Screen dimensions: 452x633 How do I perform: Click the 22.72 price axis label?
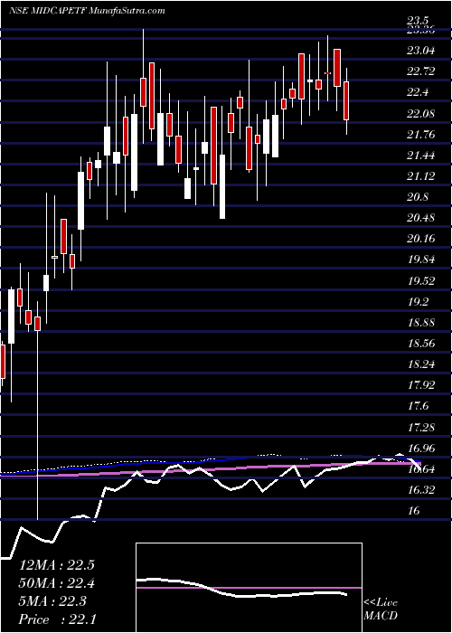tap(422, 72)
